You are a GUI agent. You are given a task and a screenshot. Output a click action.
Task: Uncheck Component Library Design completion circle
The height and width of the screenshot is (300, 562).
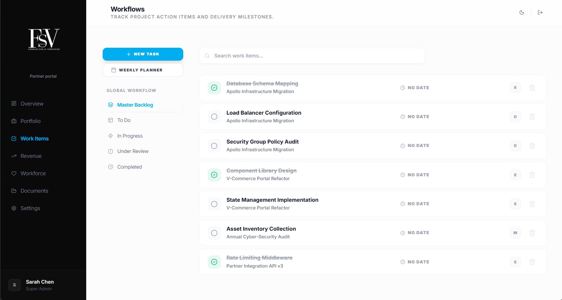click(214, 175)
